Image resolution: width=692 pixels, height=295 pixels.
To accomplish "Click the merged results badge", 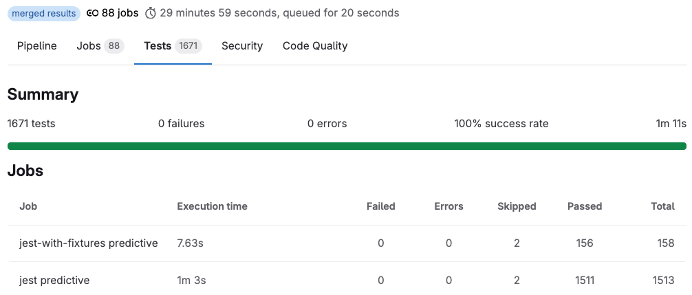I will coord(44,13).
